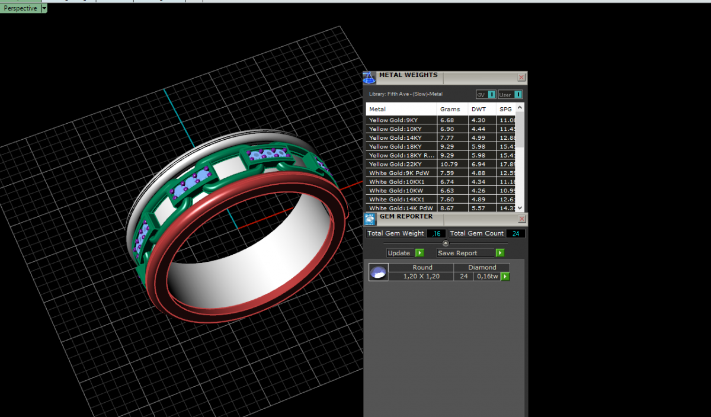Close the Metal Weights panel

521,78
